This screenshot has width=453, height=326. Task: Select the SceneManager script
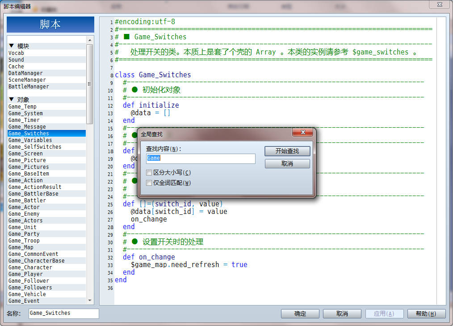click(47, 80)
